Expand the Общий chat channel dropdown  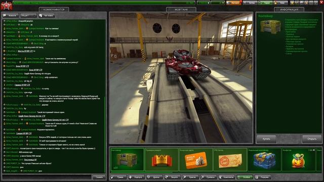click(x=28, y=16)
